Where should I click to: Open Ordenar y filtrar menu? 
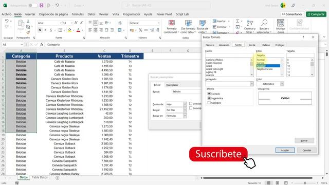pyautogui.click(x=250, y=27)
